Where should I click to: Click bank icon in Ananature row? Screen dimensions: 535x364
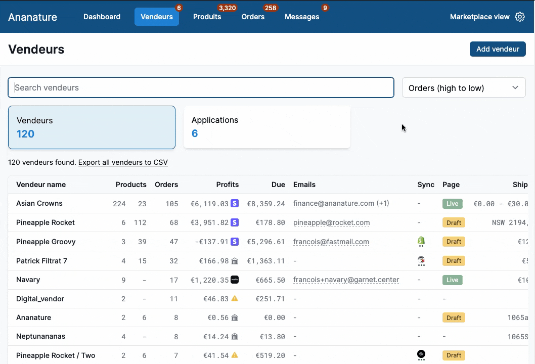tap(235, 317)
